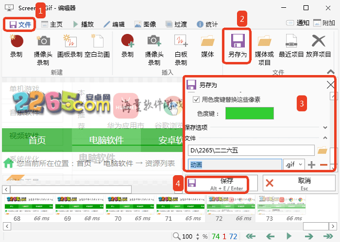Insert a 录制 in 插入 group
The image size is (340, 242).
[128, 46]
